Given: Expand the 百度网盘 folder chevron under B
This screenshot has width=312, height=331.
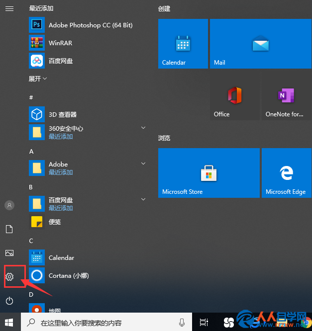Looking at the screenshot, I should coord(143,199).
